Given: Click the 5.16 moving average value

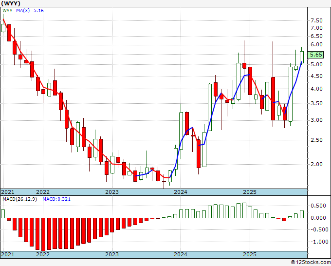Looking at the screenshot, I should coord(38,11).
